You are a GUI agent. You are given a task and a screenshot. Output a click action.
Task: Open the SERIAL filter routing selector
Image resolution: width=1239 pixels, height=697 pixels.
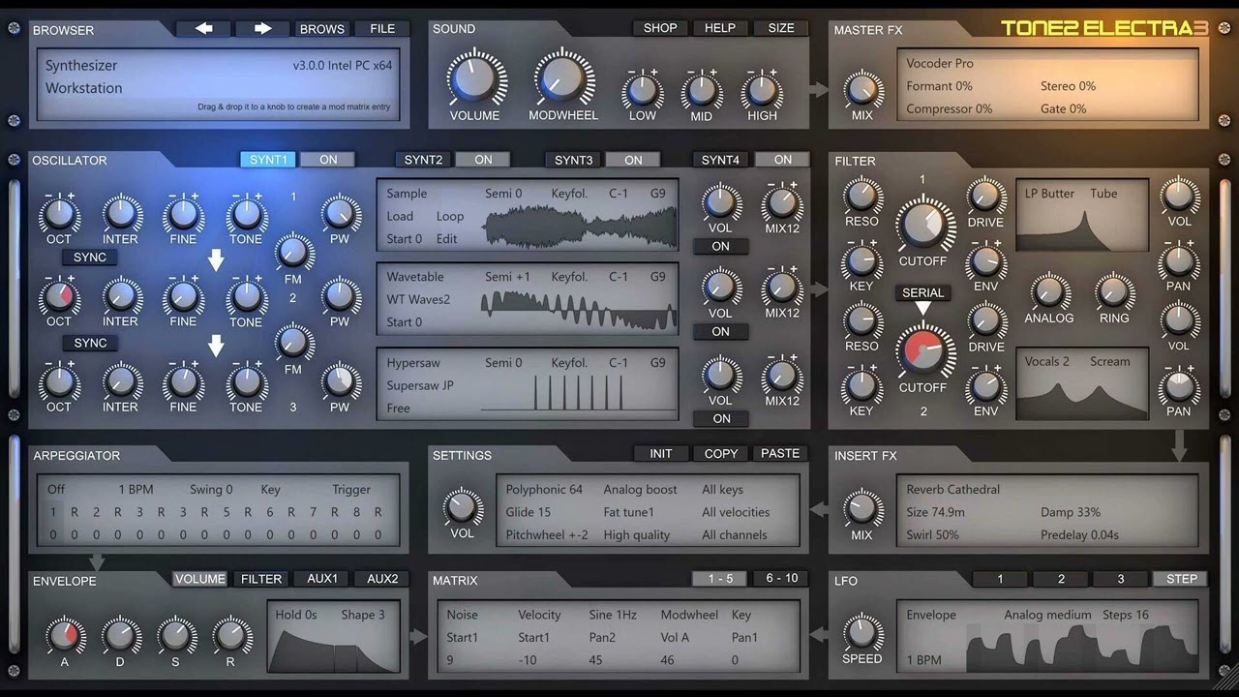tap(922, 292)
